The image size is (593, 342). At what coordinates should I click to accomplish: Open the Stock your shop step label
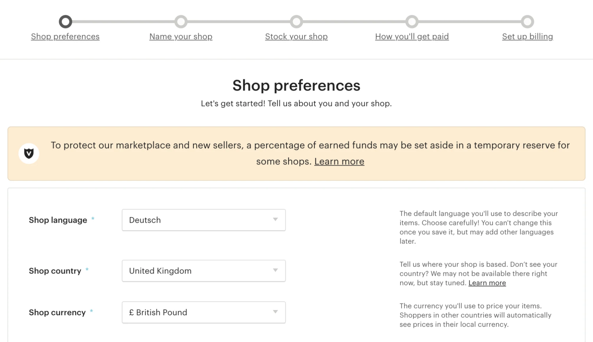coord(296,36)
